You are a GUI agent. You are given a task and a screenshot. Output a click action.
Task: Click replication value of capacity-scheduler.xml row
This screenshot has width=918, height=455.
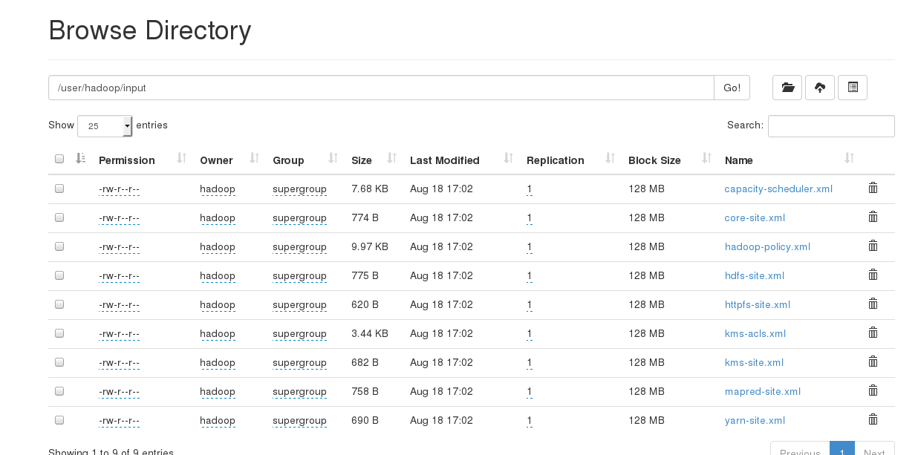pos(530,189)
